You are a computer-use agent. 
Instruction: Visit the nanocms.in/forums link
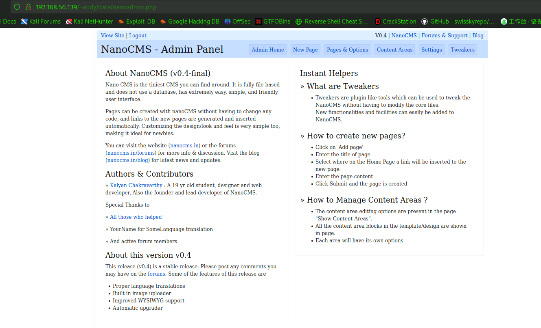(x=131, y=153)
